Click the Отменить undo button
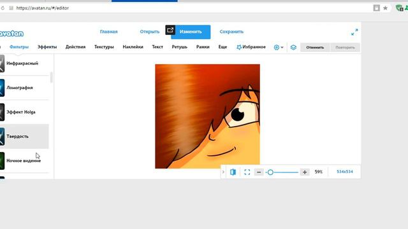Screen dimensions: 408x229 pos(315,48)
